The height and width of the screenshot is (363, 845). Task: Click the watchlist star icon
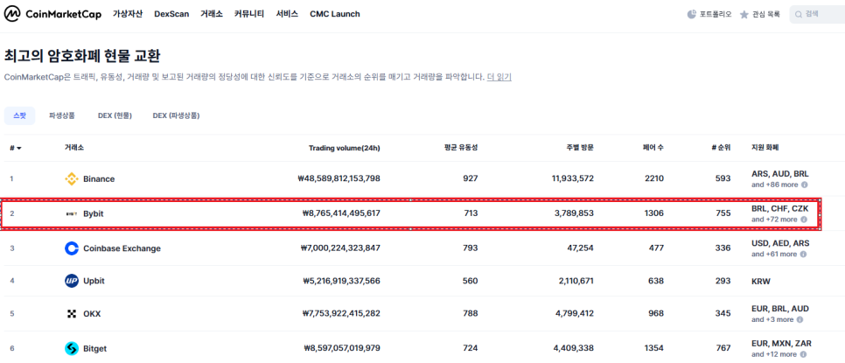click(x=744, y=15)
